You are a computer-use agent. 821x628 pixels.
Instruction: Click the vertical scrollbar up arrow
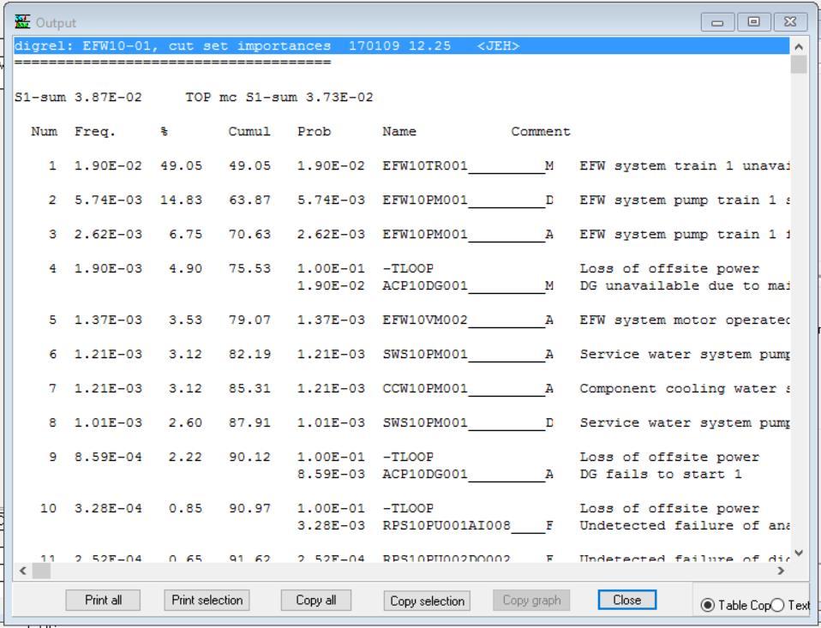point(799,46)
